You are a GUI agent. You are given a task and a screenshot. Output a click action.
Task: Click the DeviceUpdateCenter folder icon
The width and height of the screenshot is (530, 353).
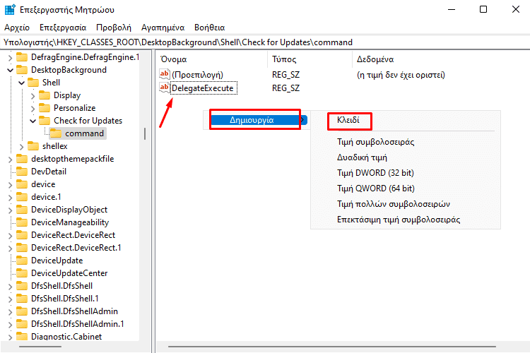[x=22, y=273]
